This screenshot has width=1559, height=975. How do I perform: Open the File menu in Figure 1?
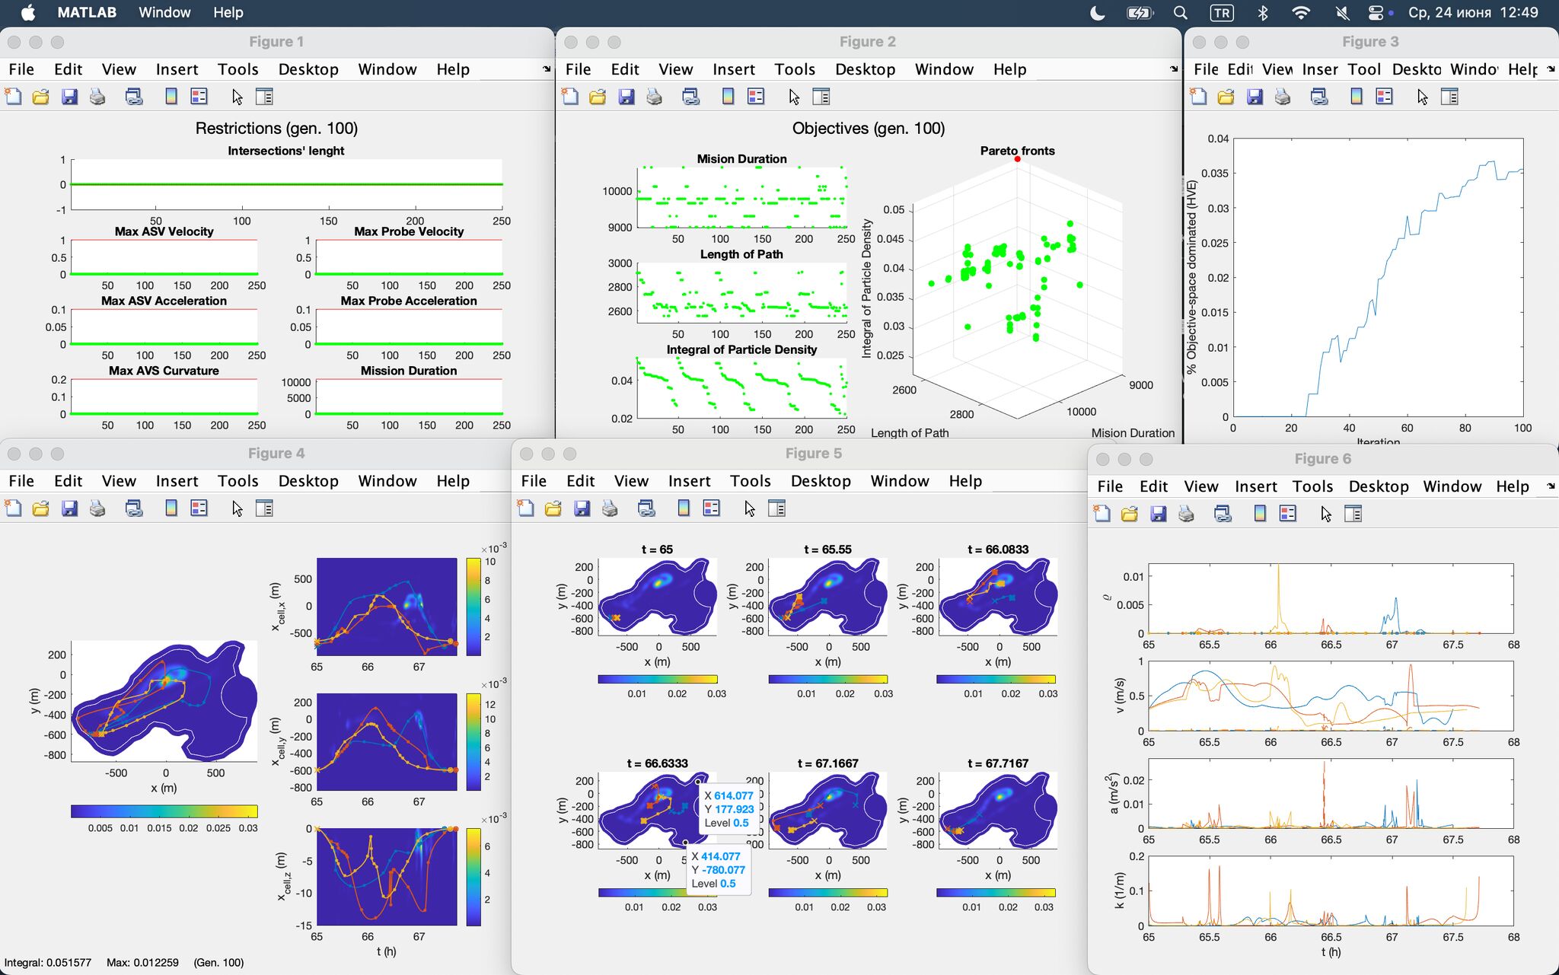[21, 69]
